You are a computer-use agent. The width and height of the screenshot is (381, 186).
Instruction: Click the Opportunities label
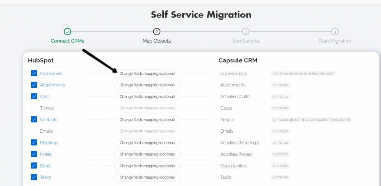coord(234,166)
